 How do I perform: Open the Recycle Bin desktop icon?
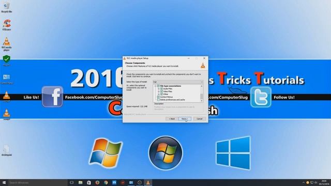(7, 7)
